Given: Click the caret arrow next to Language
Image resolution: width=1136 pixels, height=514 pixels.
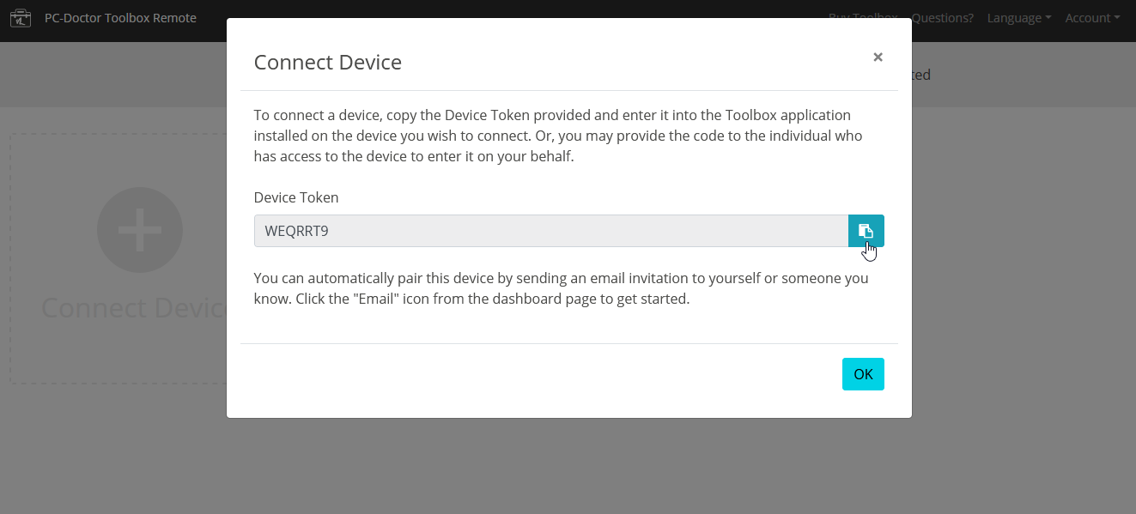Looking at the screenshot, I should [x=1048, y=18].
